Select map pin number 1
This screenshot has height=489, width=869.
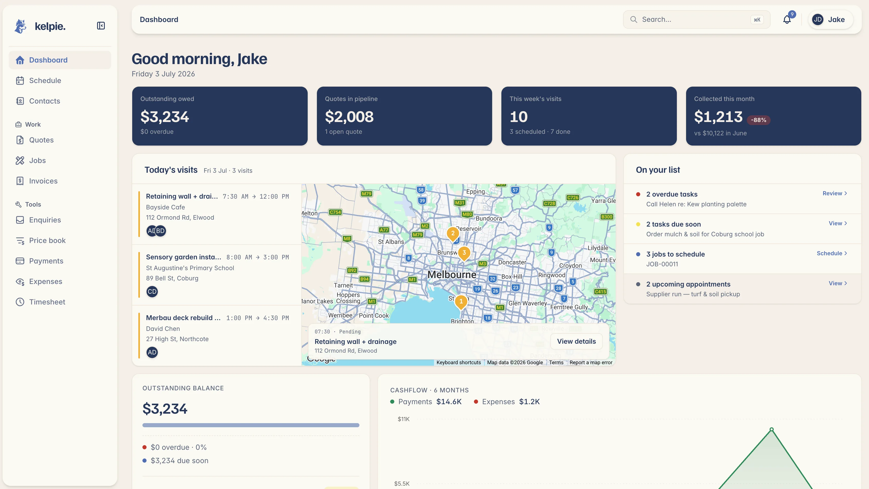[x=461, y=302]
